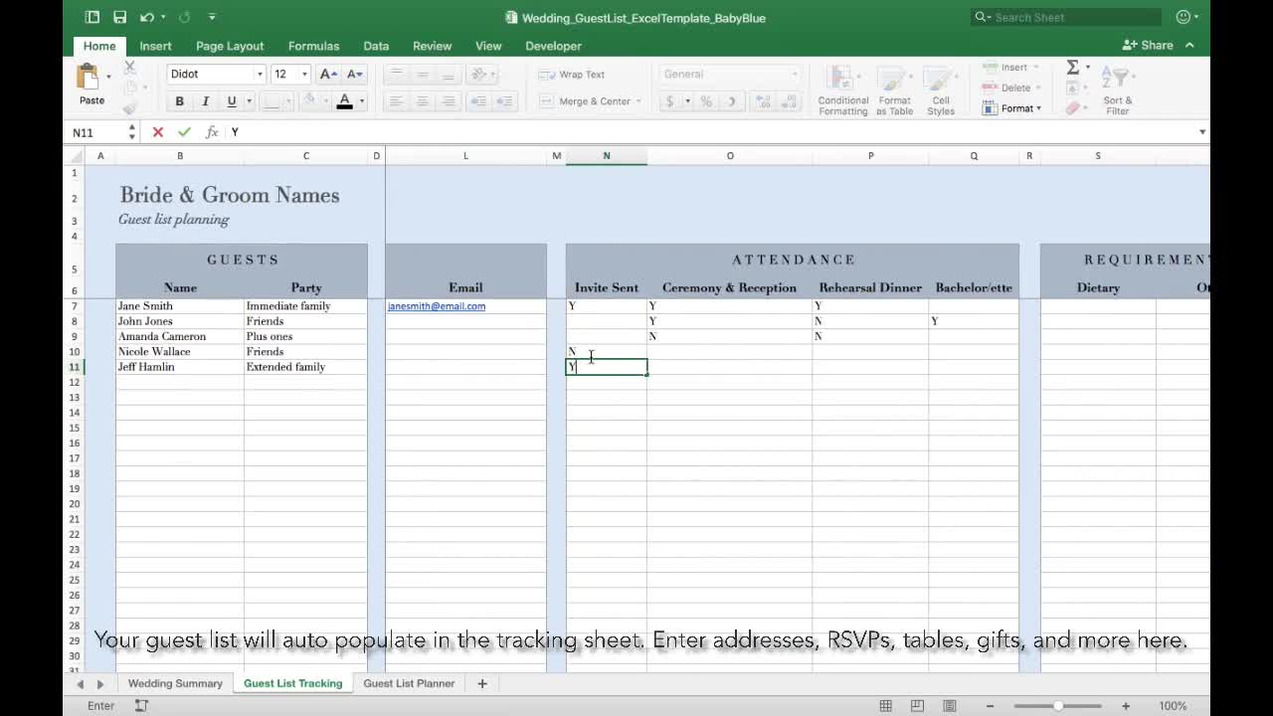Cancel the cell entry with red X

tap(157, 131)
